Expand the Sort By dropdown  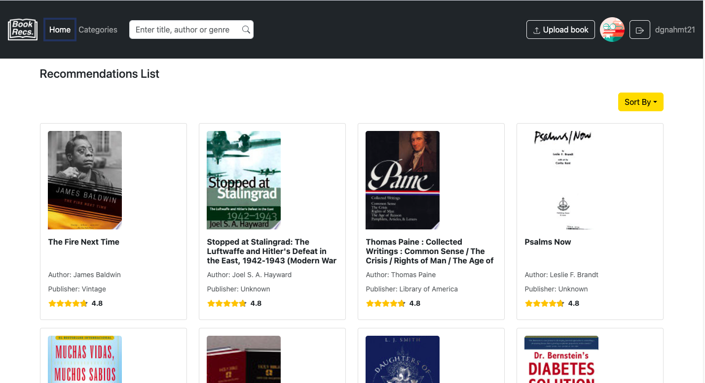click(x=640, y=102)
